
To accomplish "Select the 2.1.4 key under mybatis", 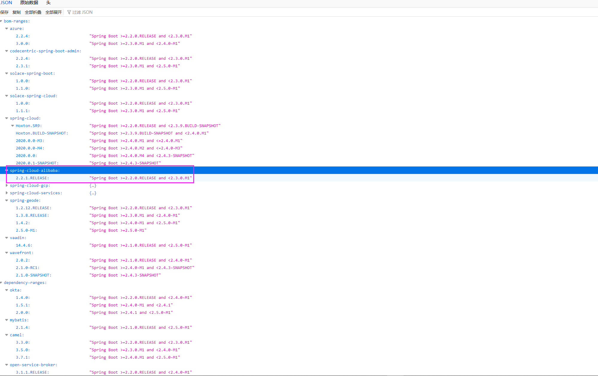I will click(23, 328).
